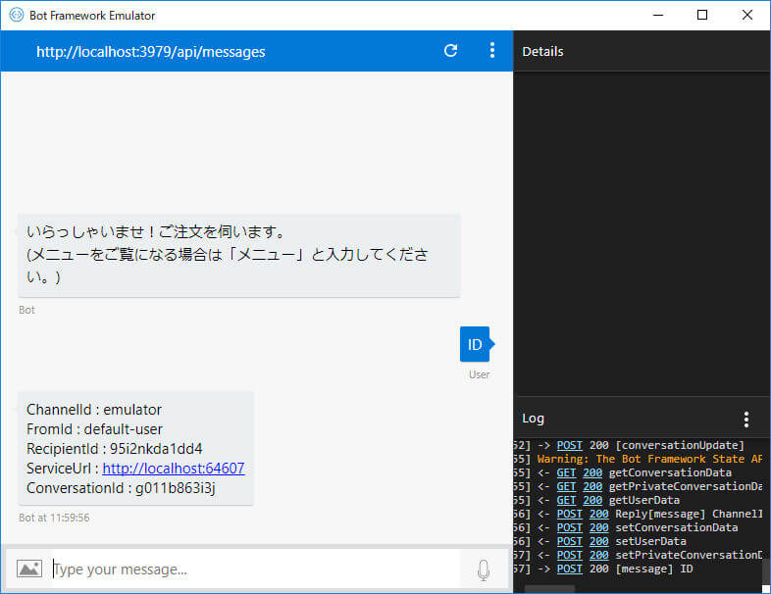771x594 pixels.
Task: Click the Bot Framework Emulator logo icon
Action: point(17,15)
